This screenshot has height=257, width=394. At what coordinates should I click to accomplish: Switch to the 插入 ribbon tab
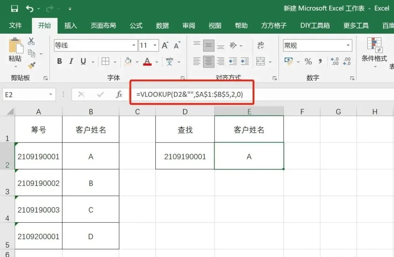coord(71,26)
